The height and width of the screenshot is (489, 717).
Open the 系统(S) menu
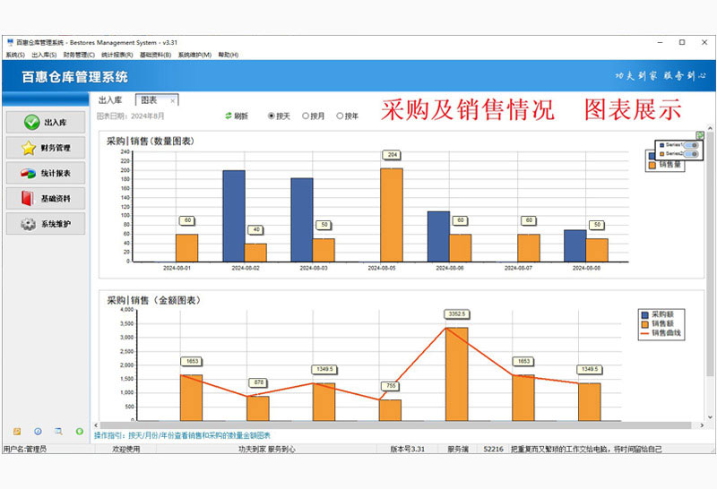(15, 55)
